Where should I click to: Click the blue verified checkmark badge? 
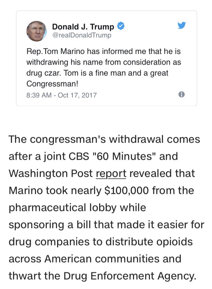[x=121, y=26]
